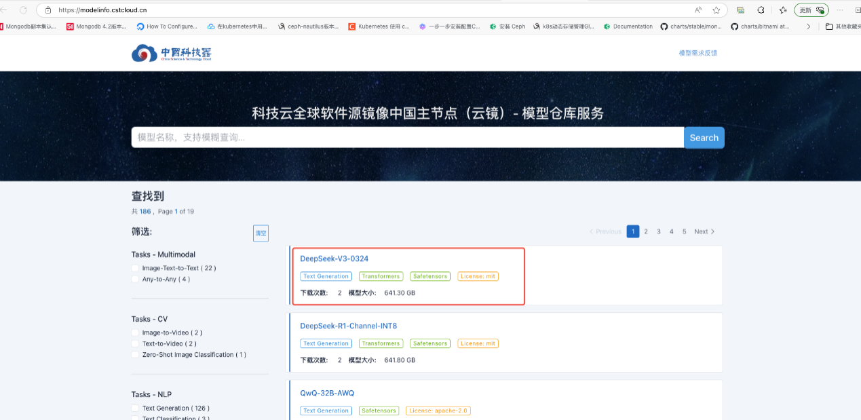Open the read aloud icon in address bar
The image size is (861, 420).
(x=698, y=10)
